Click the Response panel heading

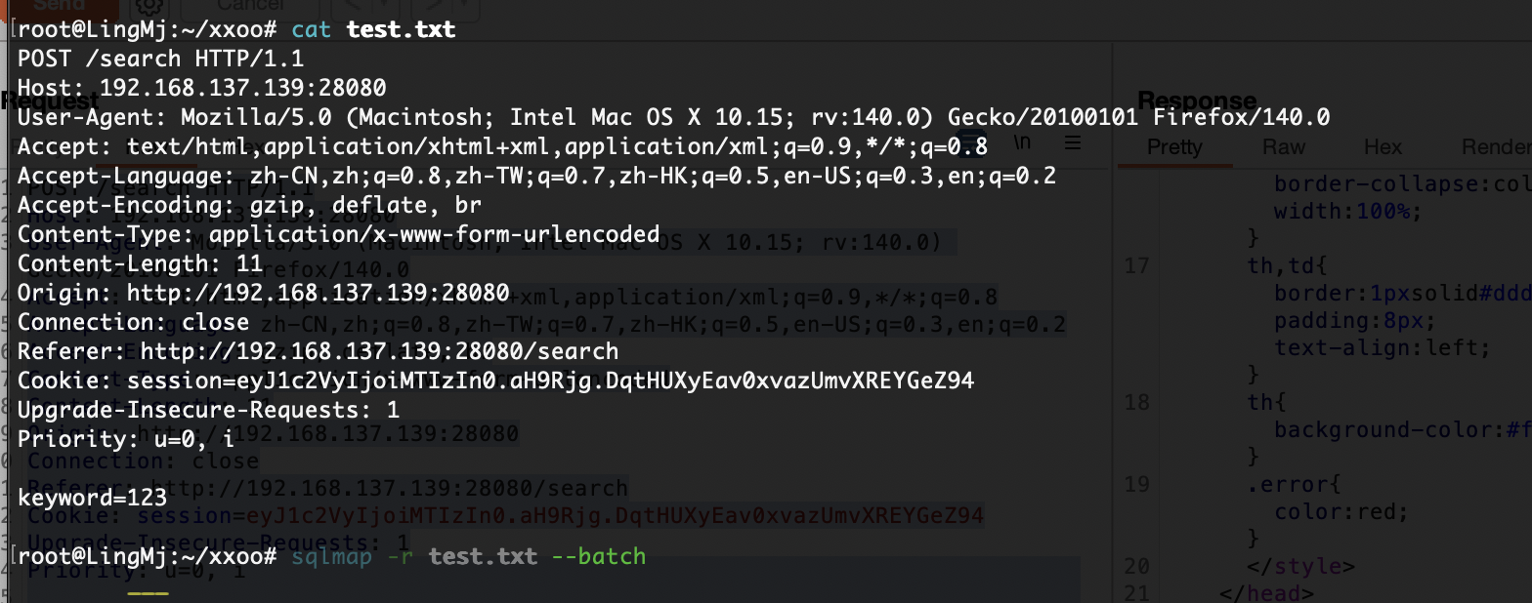click(x=1197, y=100)
